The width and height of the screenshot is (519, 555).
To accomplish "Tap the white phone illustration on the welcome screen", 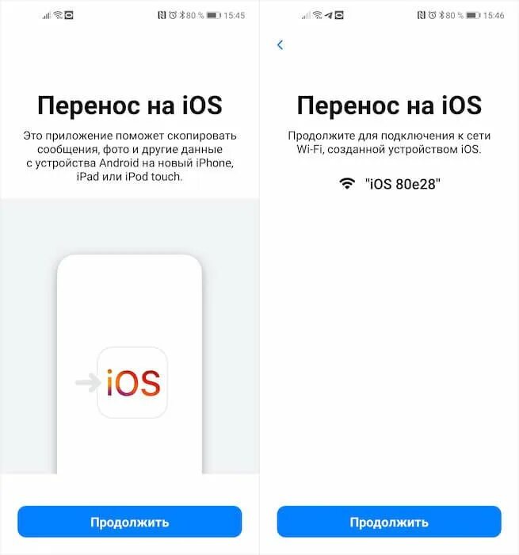I will tap(129, 364).
